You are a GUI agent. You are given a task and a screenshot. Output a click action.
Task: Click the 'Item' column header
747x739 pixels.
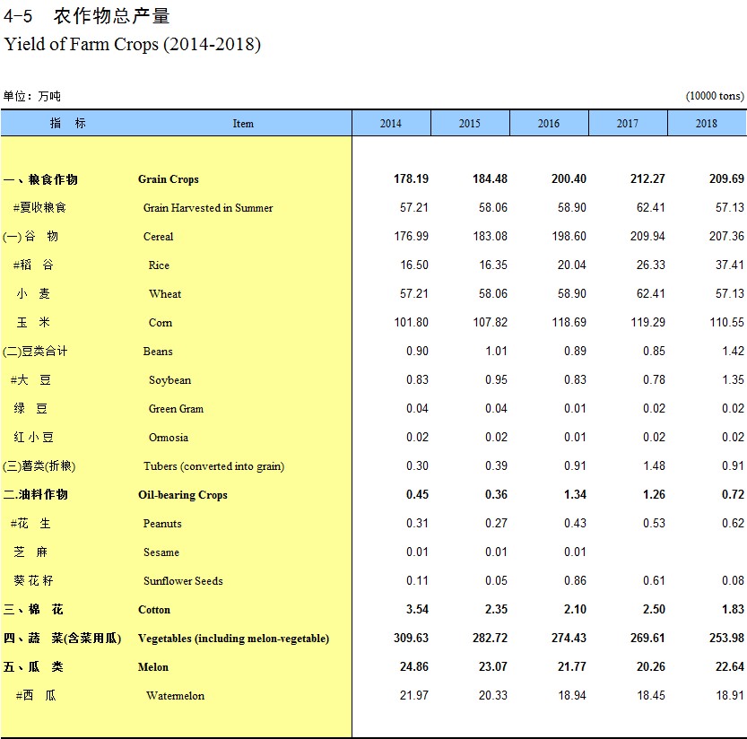[x=243, y=124]
